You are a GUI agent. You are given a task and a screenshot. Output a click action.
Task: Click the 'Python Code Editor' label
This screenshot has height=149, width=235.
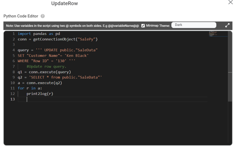[21, 16]
